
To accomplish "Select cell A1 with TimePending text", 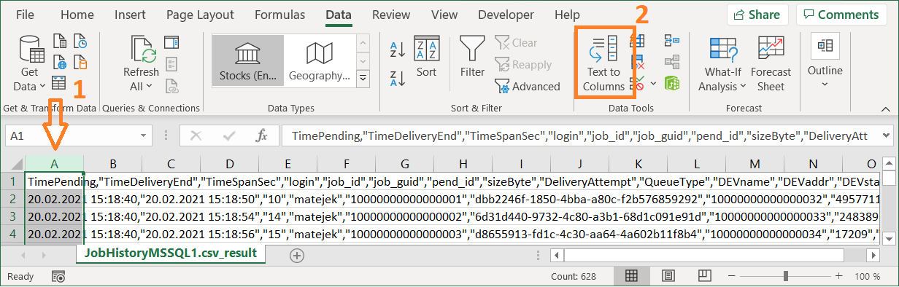I will click(55, 181).
